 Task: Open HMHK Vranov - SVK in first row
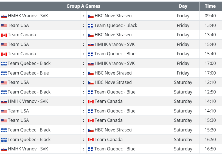pyautogui.click(x=28, y=16)
